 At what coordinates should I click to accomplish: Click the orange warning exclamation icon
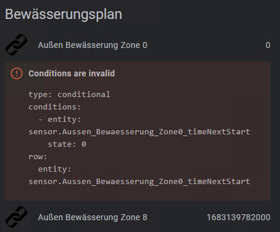click(17, 73)
